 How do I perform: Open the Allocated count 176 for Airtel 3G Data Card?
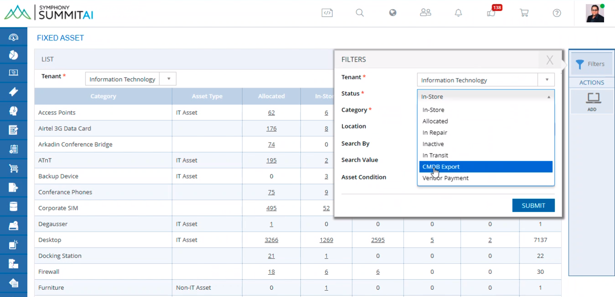click(x=271, y=129)
